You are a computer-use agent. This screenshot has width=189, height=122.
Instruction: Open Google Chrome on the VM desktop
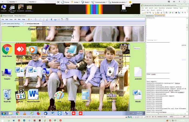7,50
